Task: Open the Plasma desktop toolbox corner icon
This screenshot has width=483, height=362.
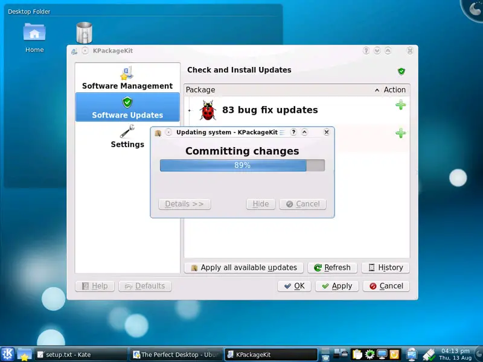Action: 473,8
